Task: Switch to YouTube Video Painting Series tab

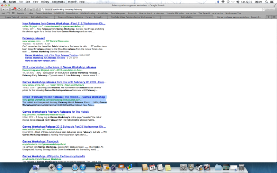Action: click(134, 17)
